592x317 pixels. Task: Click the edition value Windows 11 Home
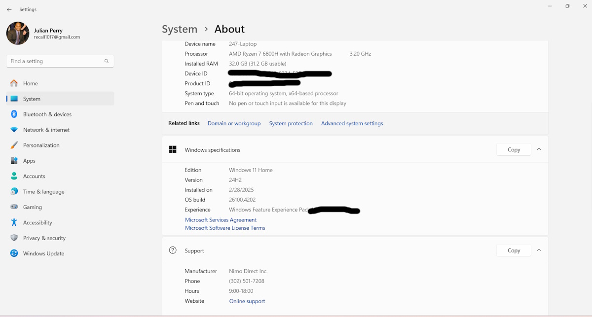[251, 170]
